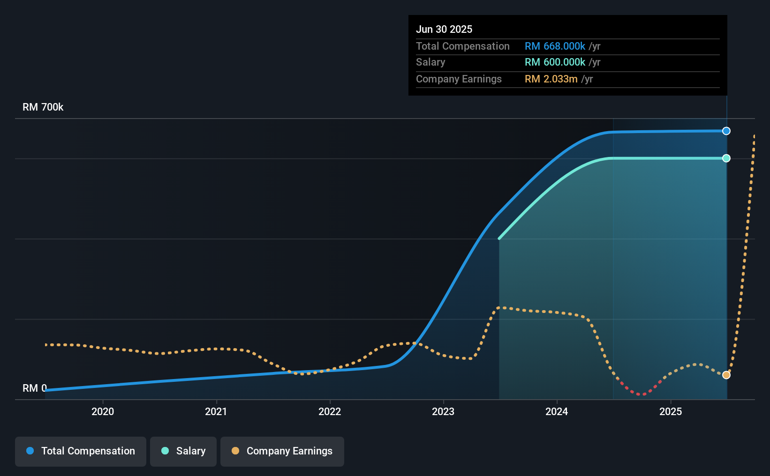Click the 2022 x-axis label
770x476 pixels.
click(x=330, y=411)
